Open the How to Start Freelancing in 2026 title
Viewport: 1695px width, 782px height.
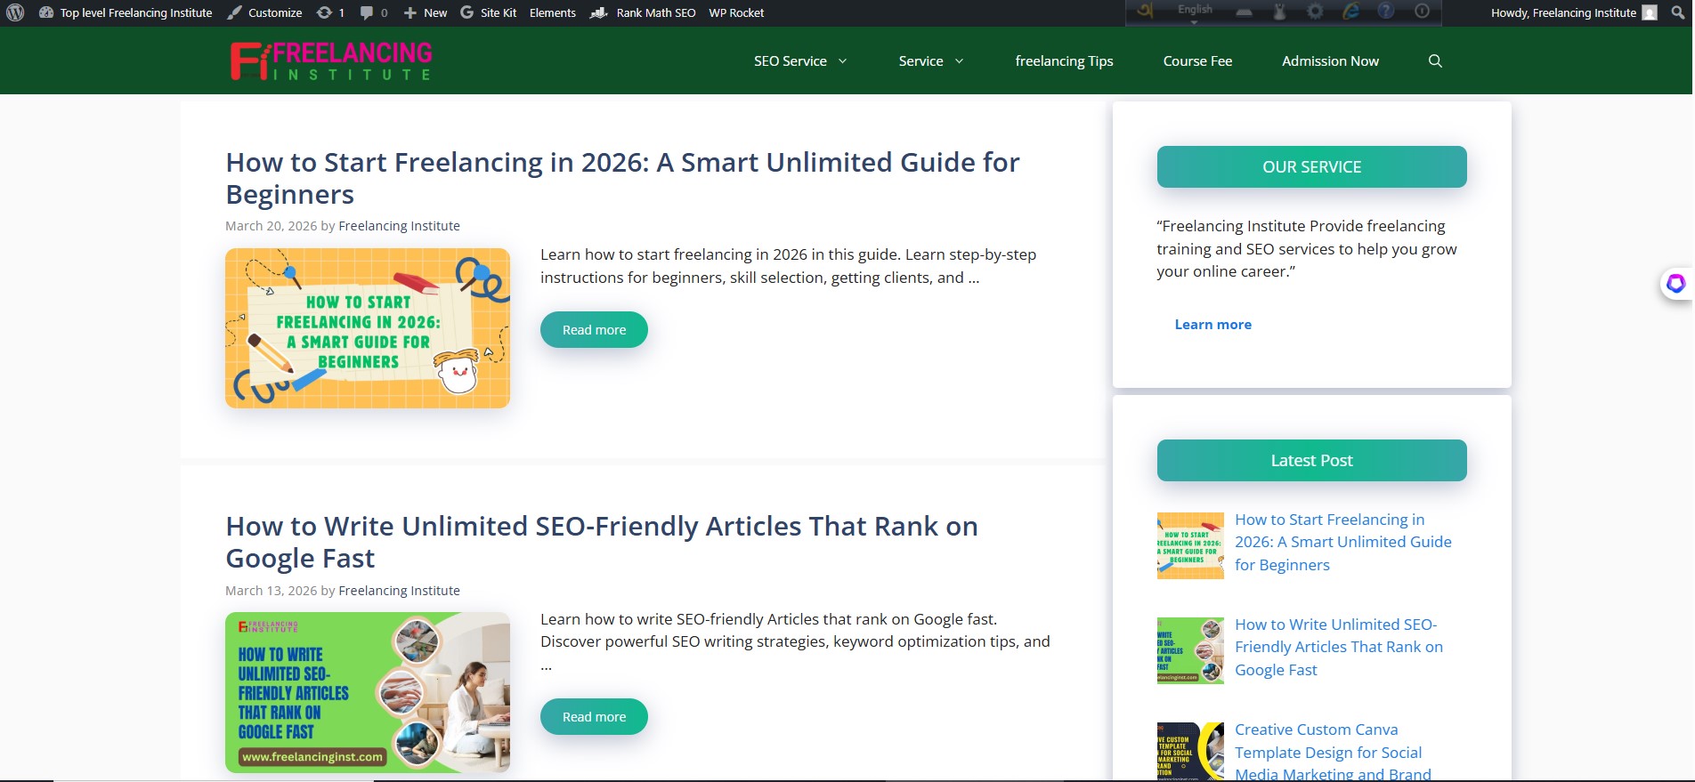click(622, 178)
